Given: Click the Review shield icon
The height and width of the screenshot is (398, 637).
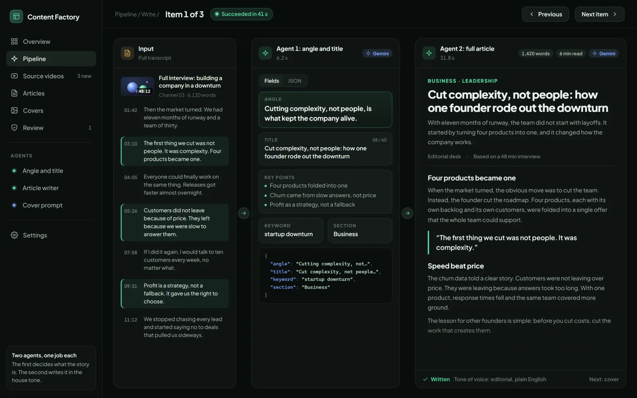Looking at the screenshot, I should point(14,128).
